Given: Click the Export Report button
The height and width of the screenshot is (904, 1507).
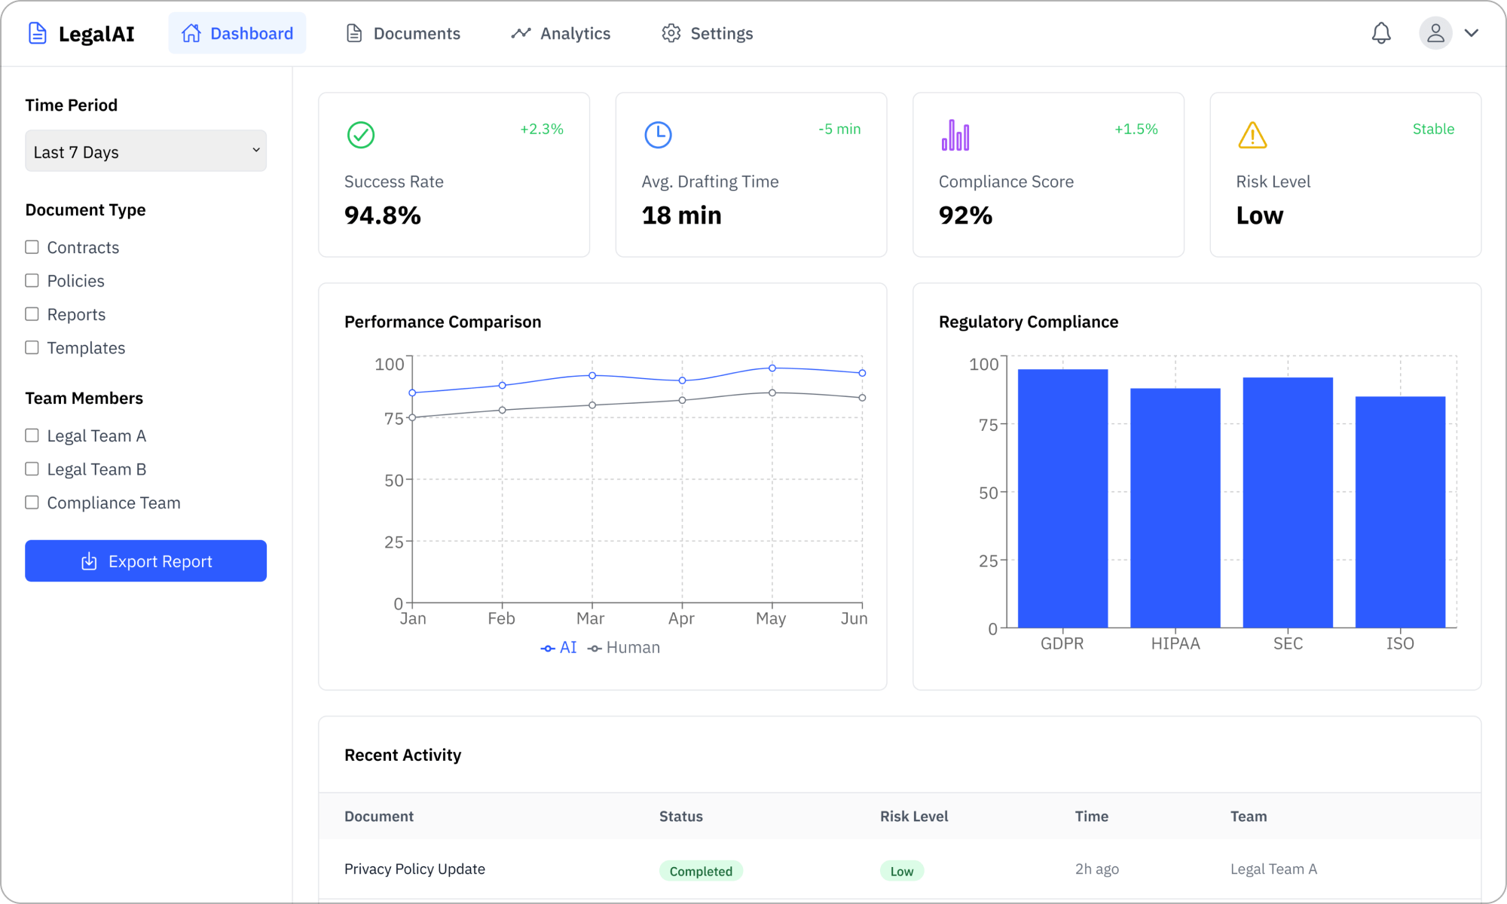Looking at the screenshot, I should click(145, 560).
